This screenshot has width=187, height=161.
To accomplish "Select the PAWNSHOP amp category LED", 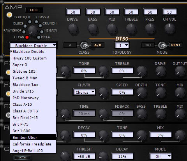I will click(x=24, y=31).
